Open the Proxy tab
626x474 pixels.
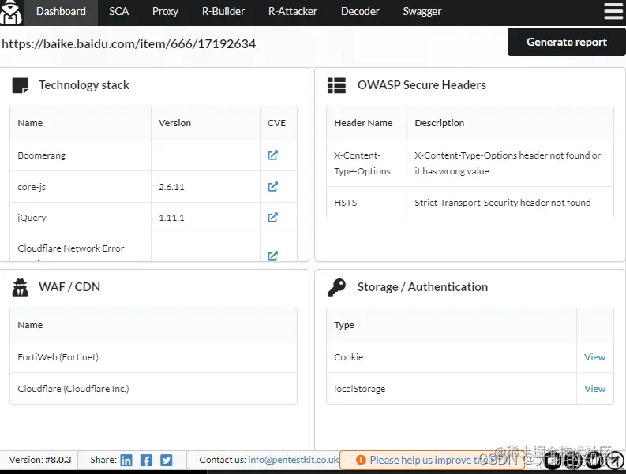165,12
